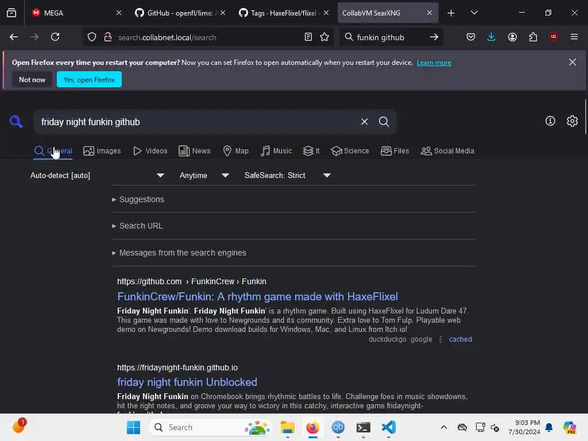Open the Firefox application menu
Viewport: 588px width, 441px height.
click(x=574, y=37)
